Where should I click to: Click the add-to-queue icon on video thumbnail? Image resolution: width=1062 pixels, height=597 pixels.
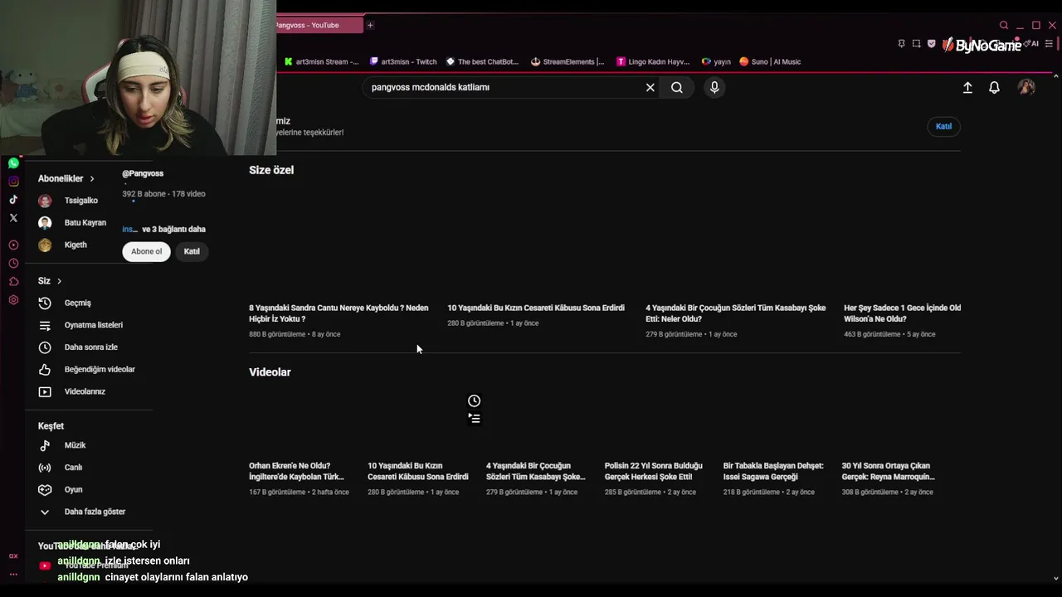474,419
